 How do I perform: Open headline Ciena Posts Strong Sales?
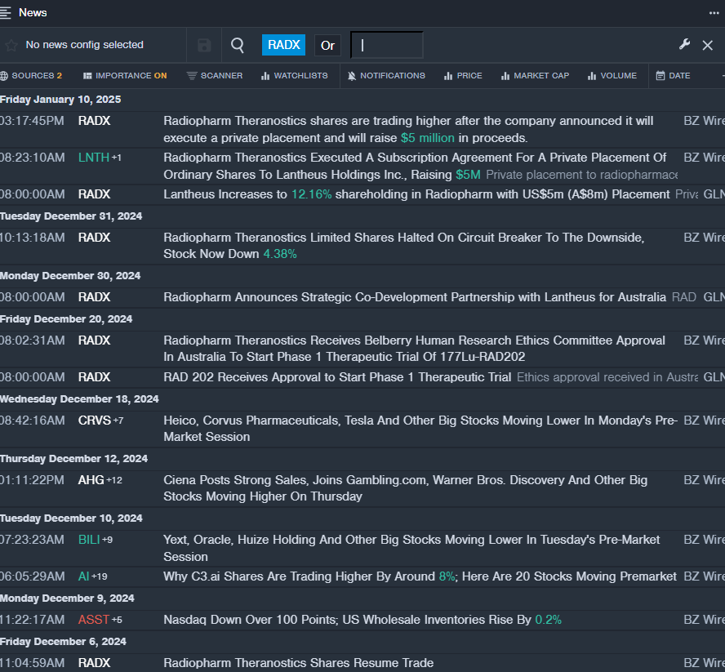click(406, 488)
